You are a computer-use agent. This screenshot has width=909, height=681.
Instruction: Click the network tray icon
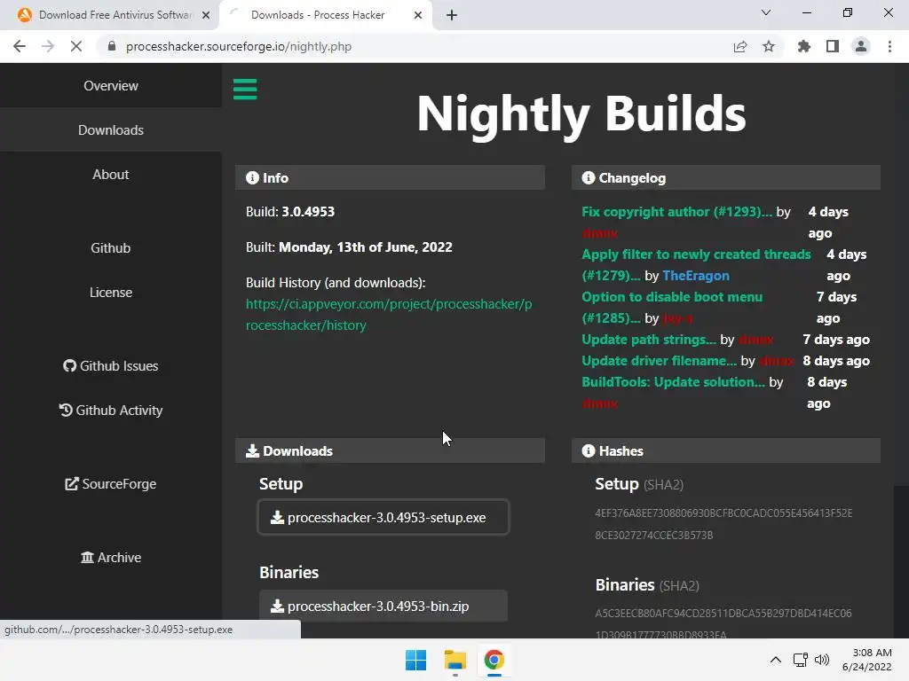tap(801, 660)
